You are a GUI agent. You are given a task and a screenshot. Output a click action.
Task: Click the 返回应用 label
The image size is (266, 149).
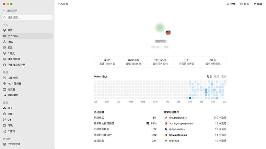pyautogui.click(x=12, y=11)
